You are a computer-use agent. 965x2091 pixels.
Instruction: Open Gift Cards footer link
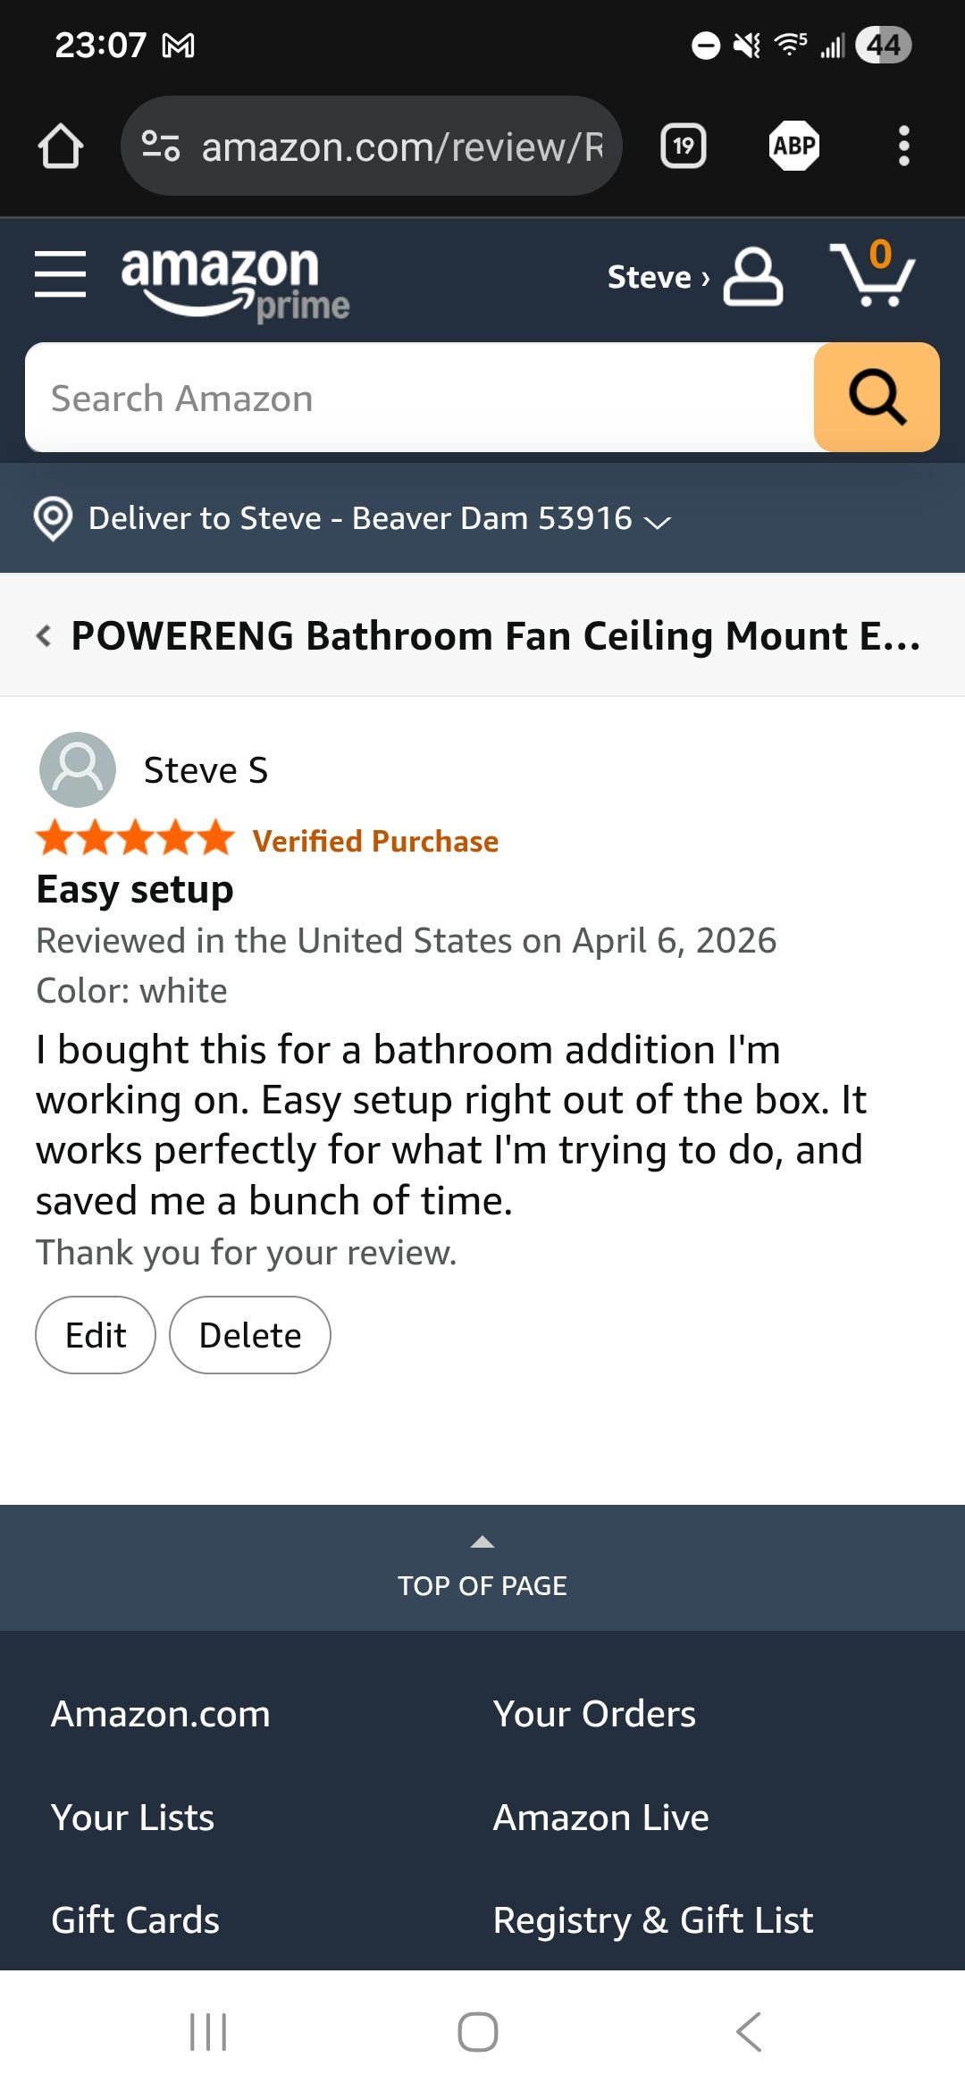[136, 1919]
